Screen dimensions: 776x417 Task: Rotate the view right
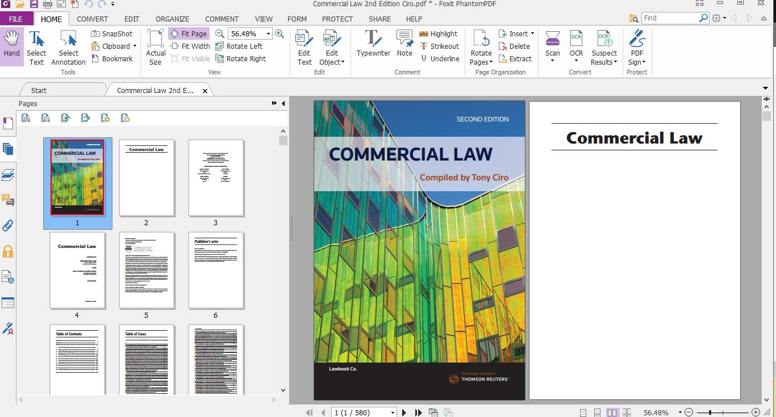241,59
